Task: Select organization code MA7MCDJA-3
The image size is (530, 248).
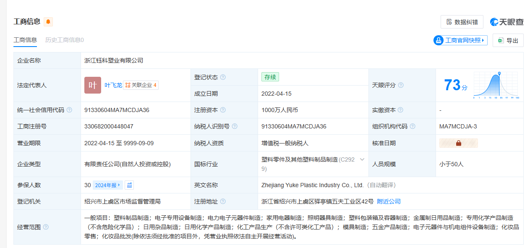Action: [458, 126]
